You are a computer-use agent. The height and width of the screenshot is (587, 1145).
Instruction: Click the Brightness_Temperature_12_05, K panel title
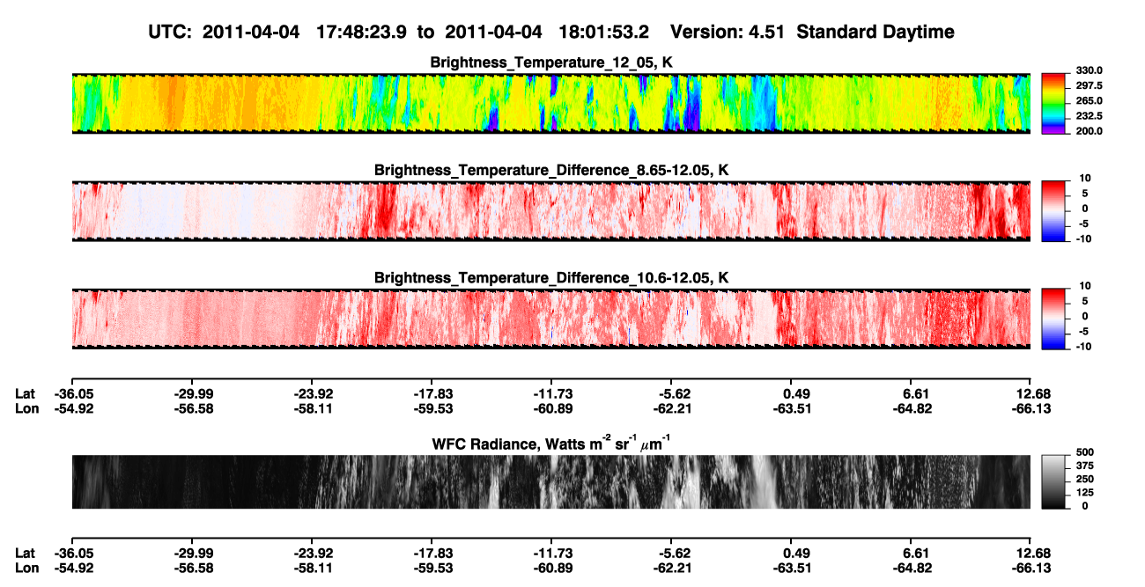pyautogui.click(x=551, y=62)
